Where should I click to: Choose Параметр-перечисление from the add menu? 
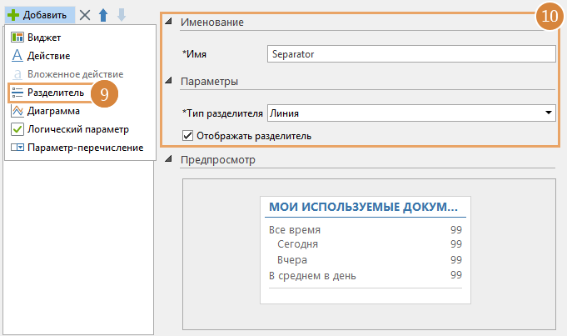pyautogui.click(x=85, y=148)
